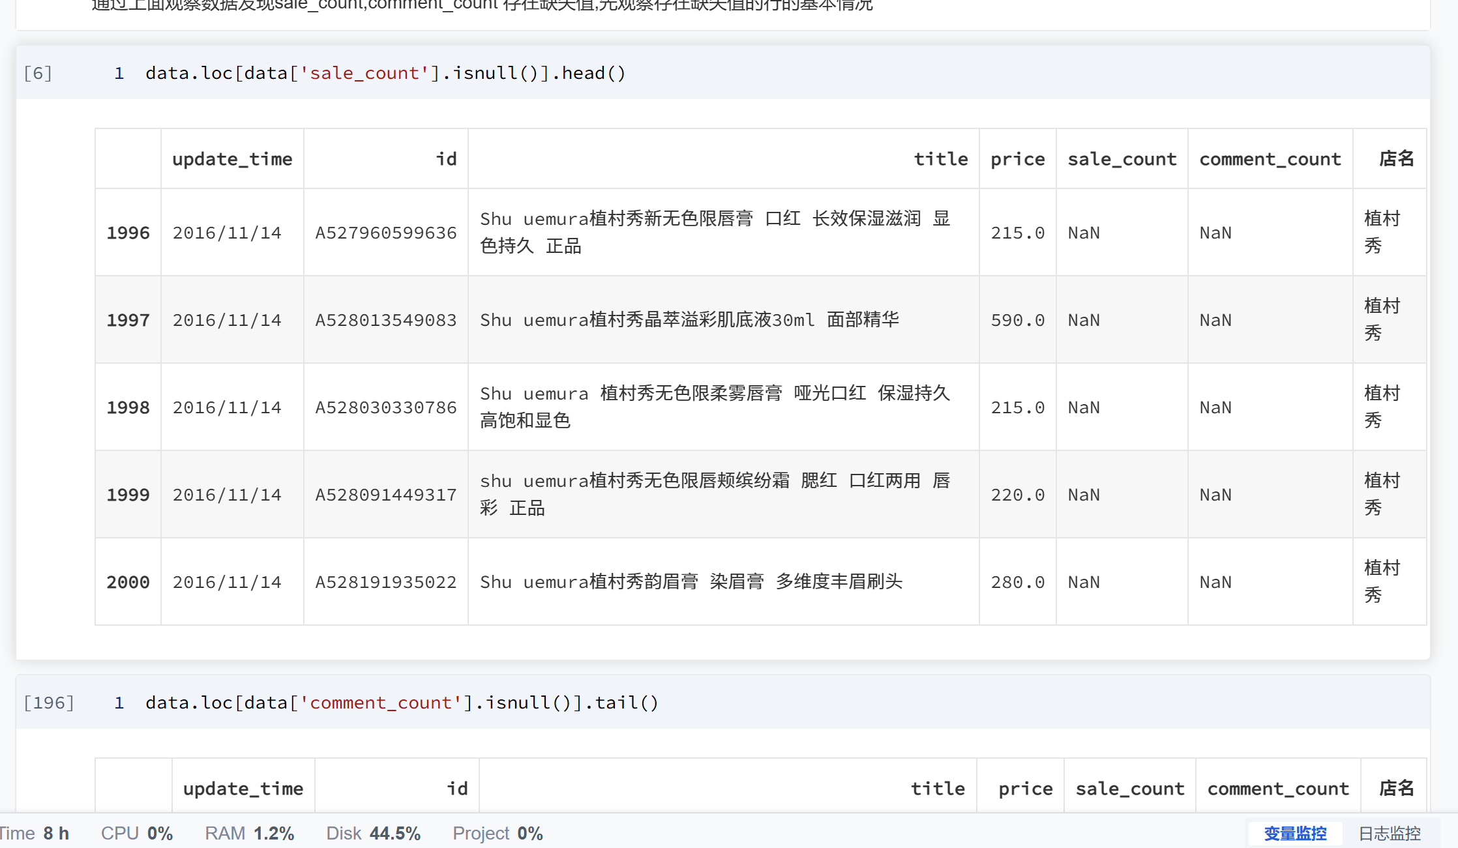
Task: Open the 日志监控 tab
Action: point(1390,833)
